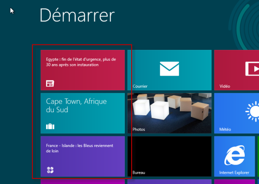
Task: Open the France - Islande sports headline
Action: [x=79, y=148]
